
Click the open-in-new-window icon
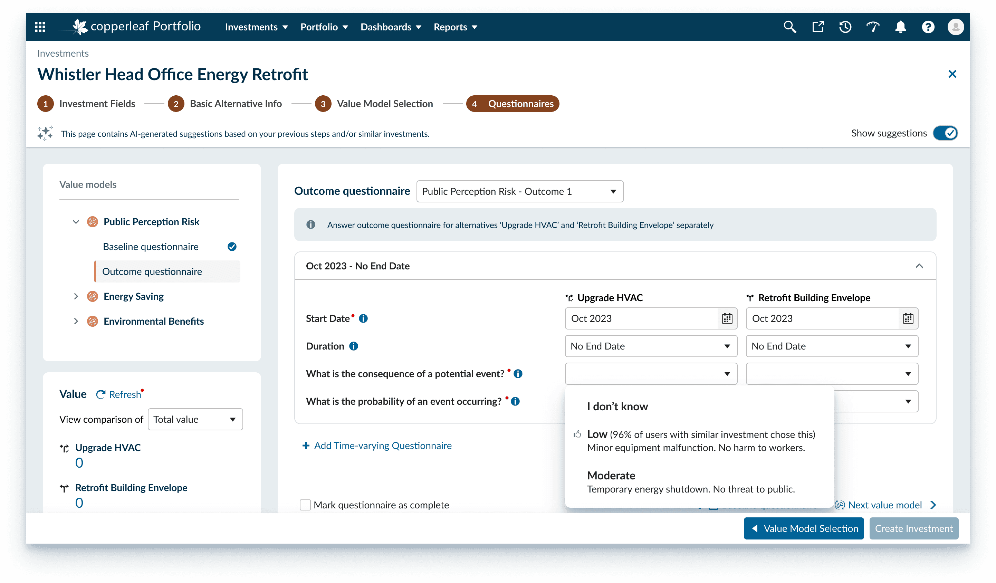click(818, 27)
